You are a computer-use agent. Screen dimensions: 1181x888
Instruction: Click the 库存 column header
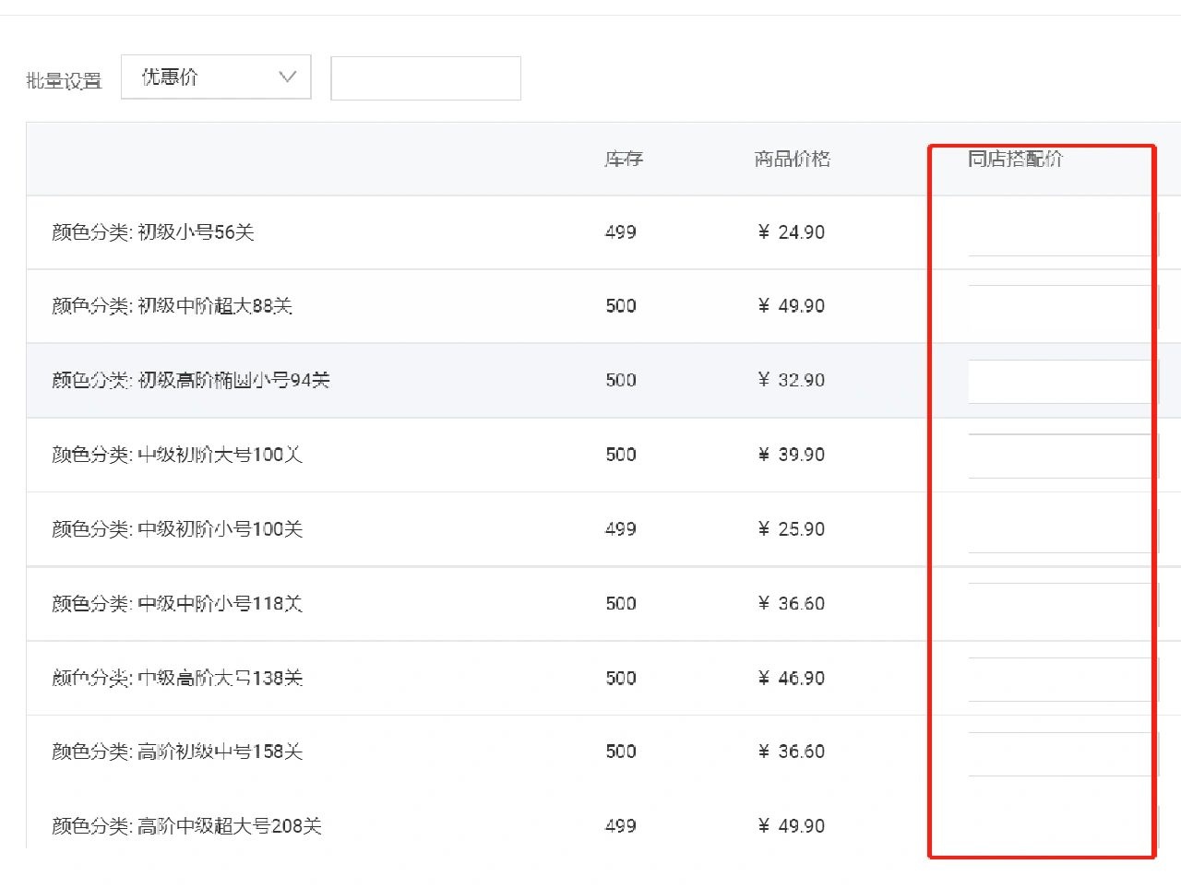tap(624, 159)
